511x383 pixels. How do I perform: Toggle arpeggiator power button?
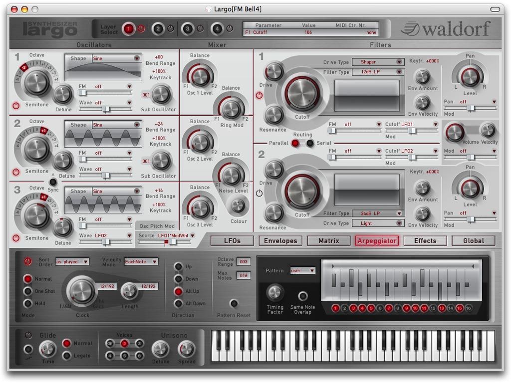tap(28, 261)
